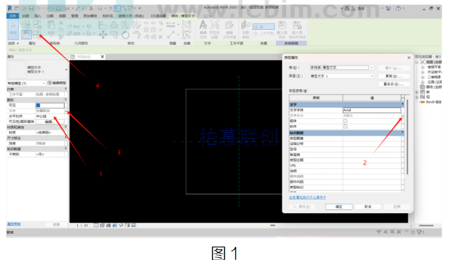Click the user sign-in 登录 icon
Viewport: 457px width, 260px height.
tap(358, 8)
